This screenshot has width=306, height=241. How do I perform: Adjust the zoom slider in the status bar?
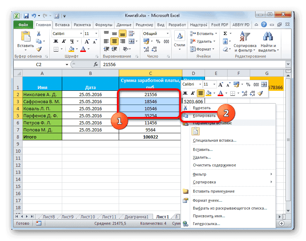[x=281, y=223]
